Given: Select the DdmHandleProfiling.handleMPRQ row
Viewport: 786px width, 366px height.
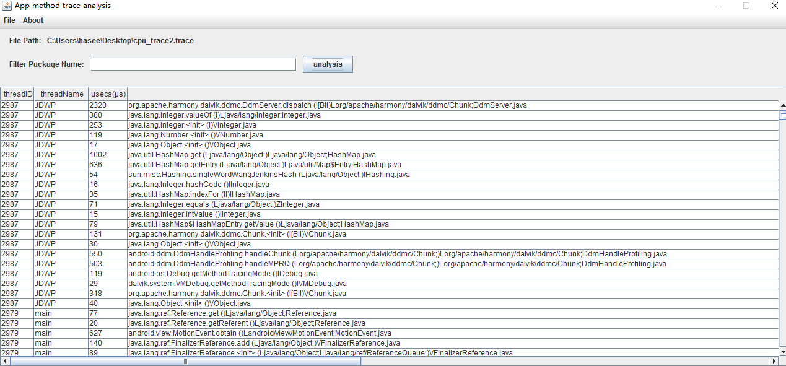Looking at the screenshot, I should [389, 264].
